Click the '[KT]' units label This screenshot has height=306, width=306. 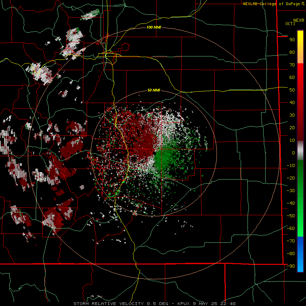point(290,23)
